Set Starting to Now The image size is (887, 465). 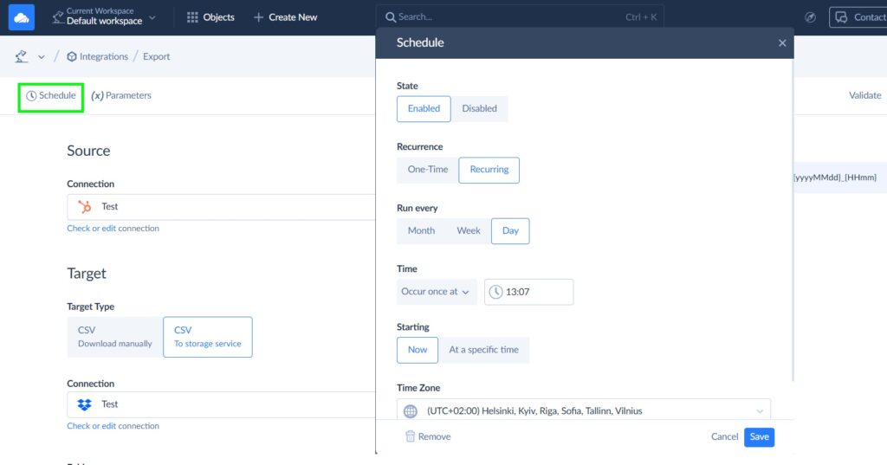click(418, 350)
